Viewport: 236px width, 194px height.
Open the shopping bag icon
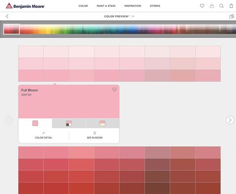pyautogui.click(x=231, y=6)
